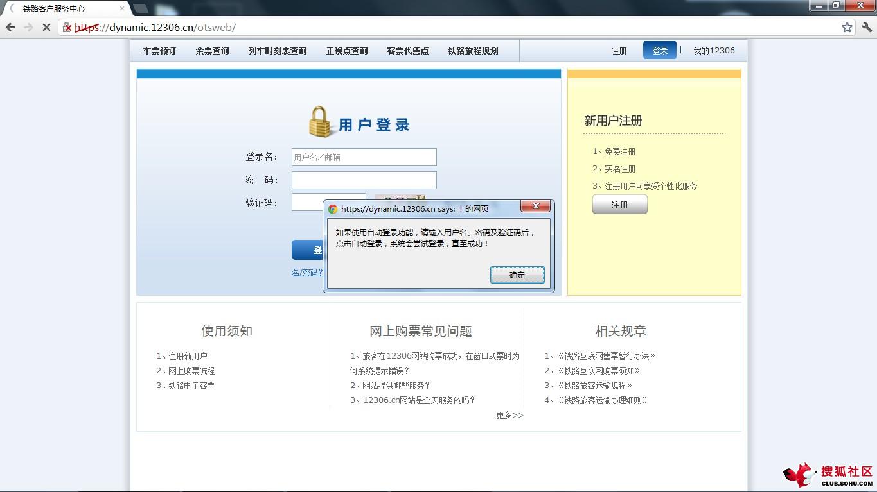Stop page loading with the X button
The height and width of the screenshot is (492, 877).
pos(46,28)
